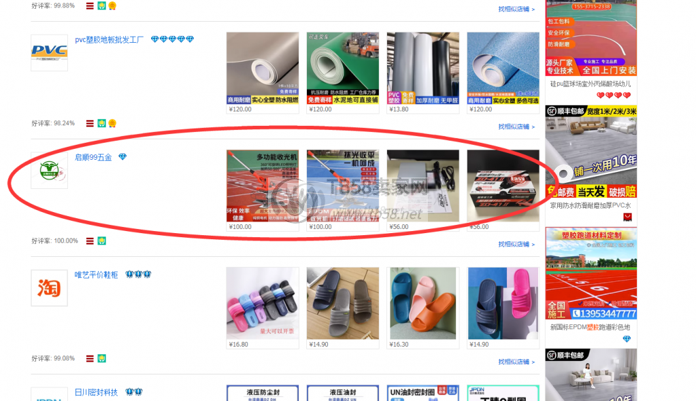Expand 找相似店铺 under the PVC shop row
696x401 pixels.
pyautogui.click(x=516, y=127)
